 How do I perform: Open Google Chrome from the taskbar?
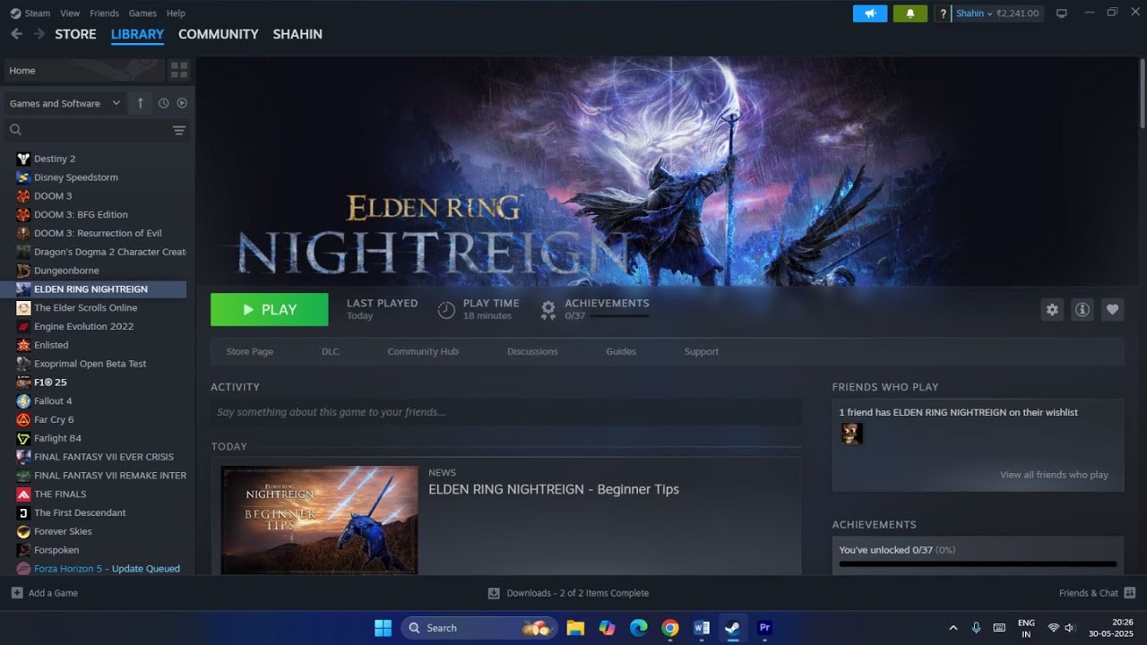pos(670,628)
